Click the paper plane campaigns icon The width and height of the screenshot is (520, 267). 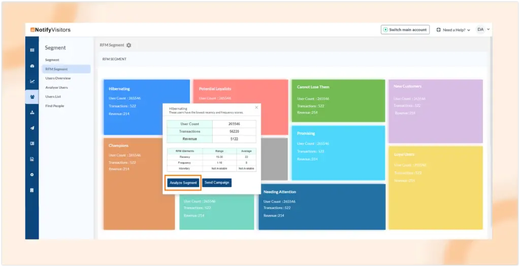pyautogui.click(x=32, y=128)
